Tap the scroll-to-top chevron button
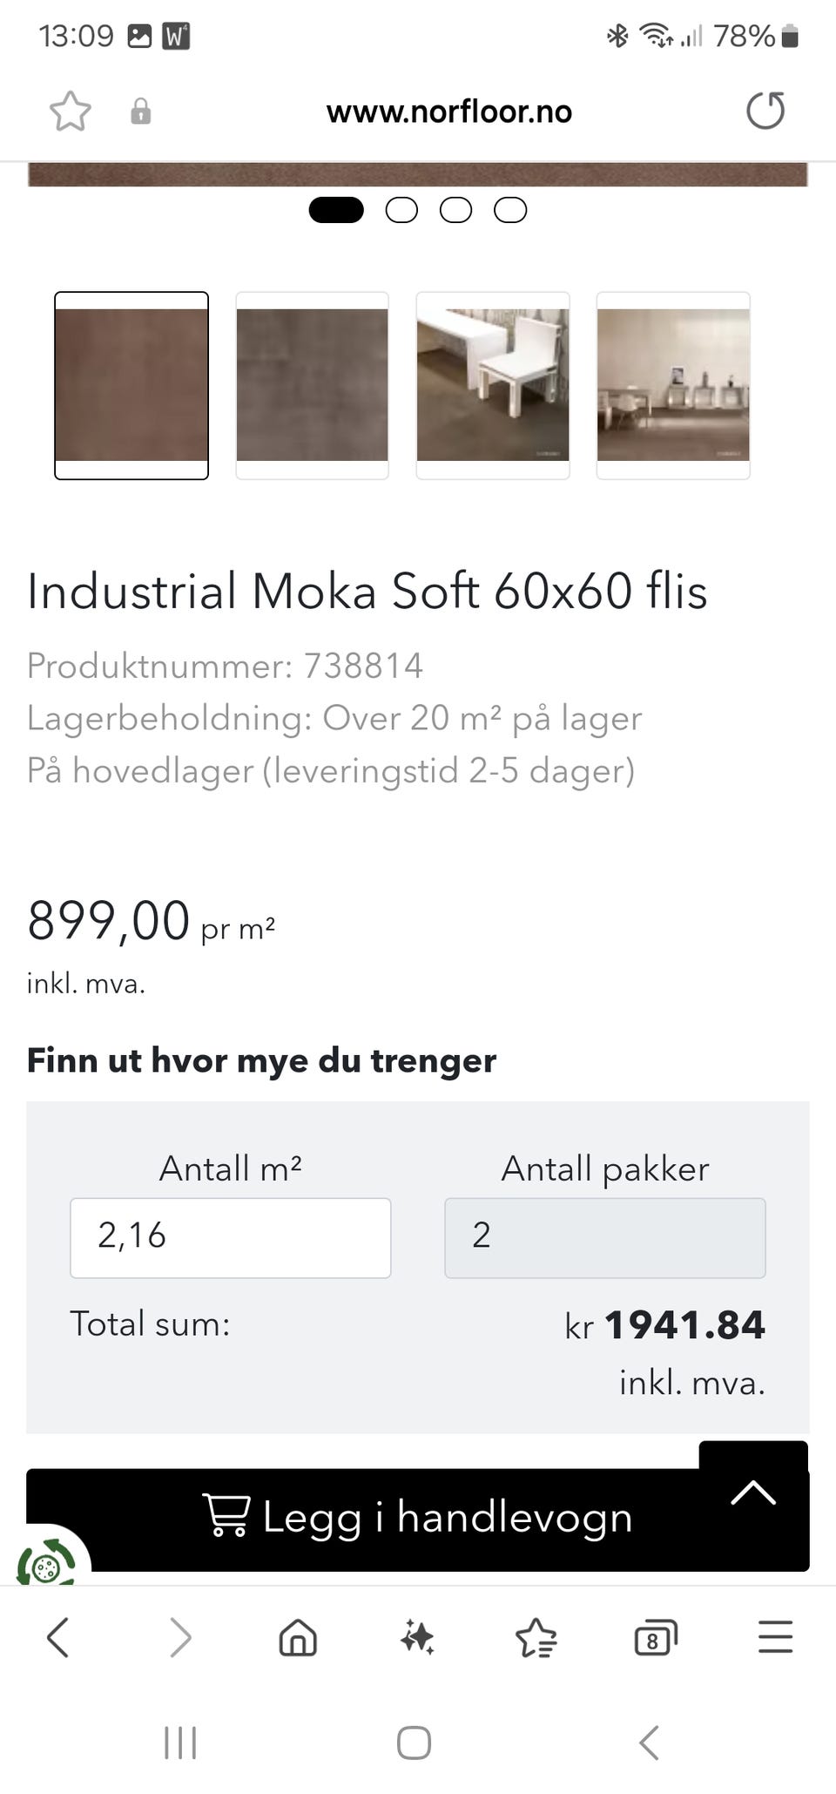The image size is (836, 1794). (753, 1492)
